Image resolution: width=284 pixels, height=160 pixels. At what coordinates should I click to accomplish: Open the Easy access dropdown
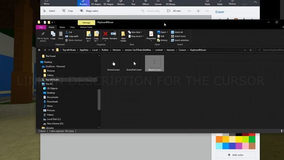136,36
